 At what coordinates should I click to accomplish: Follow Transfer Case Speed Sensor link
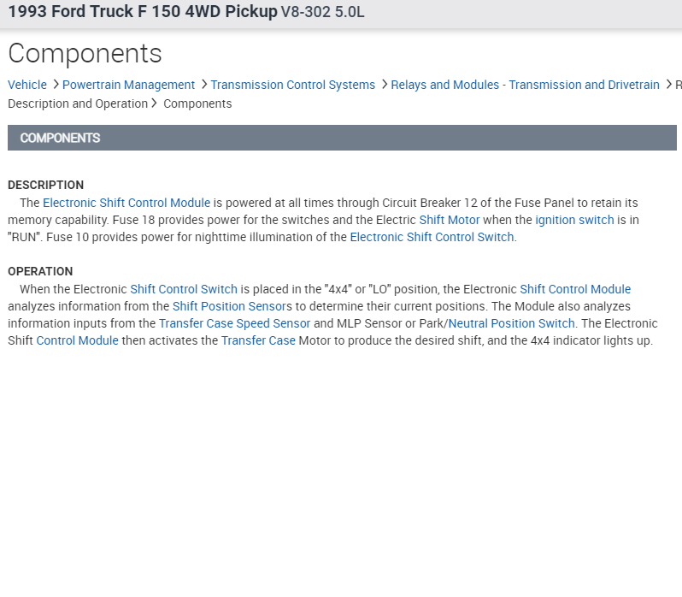[x=234, y=323]
